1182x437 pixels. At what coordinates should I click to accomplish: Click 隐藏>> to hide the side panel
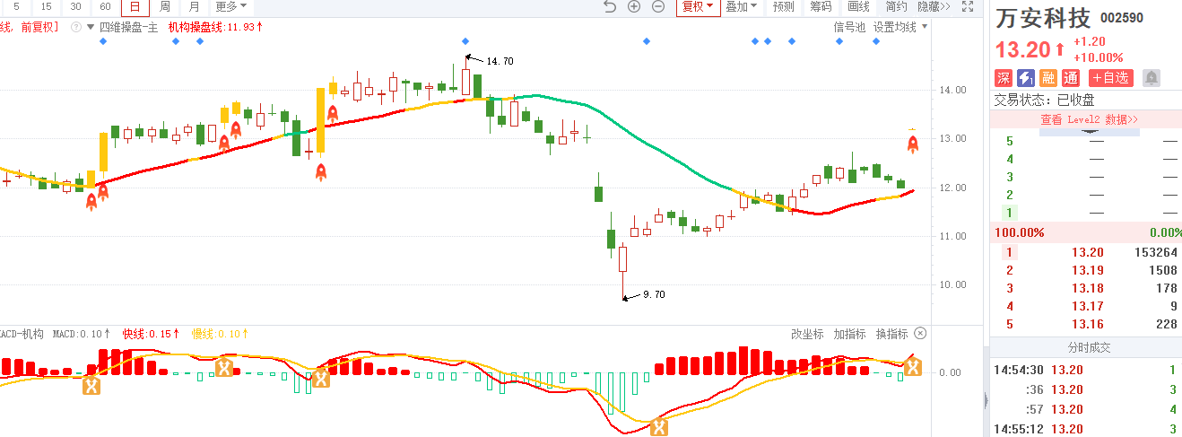(x=934, y=7)
